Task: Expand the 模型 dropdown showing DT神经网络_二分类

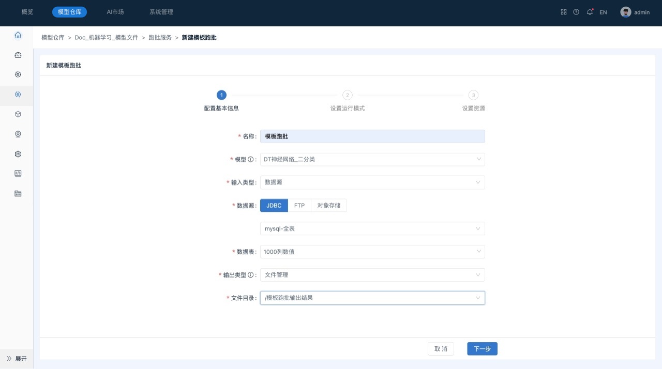Action: point(372,159)
